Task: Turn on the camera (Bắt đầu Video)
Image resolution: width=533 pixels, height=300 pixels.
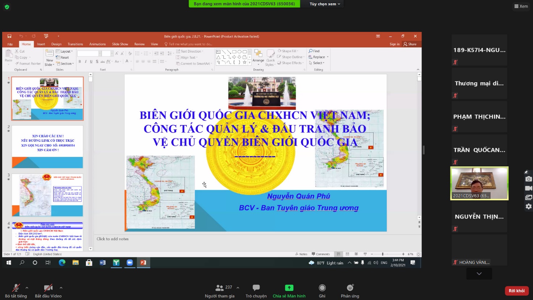Action: (48, 288)
